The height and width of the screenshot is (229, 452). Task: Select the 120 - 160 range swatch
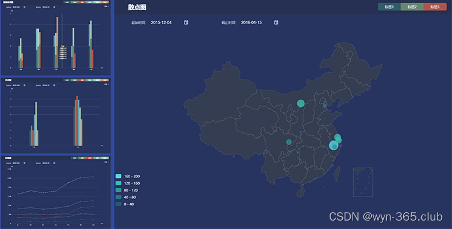pyautogui.click(x=118, y=183)
